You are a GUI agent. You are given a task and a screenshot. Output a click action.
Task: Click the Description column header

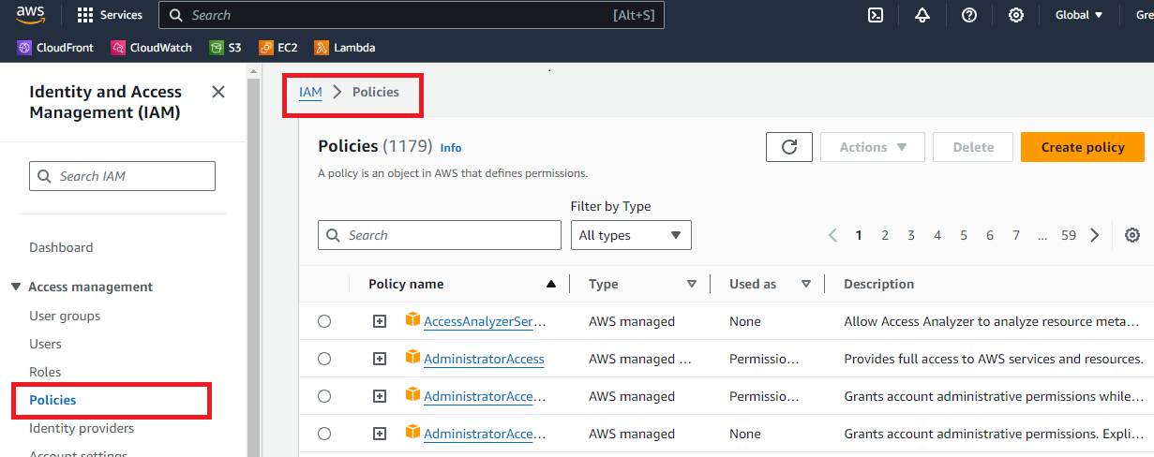tap(878, 284)
